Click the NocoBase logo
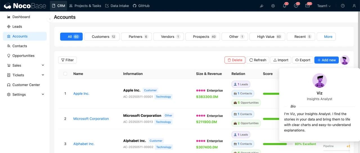360x153 pixels. [25, 6]
